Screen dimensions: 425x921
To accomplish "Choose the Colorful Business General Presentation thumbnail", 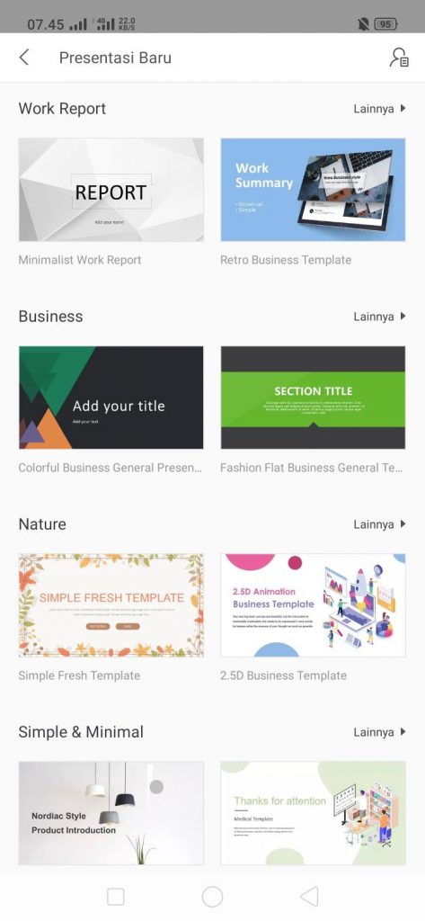I will click(x=111, y=398).
